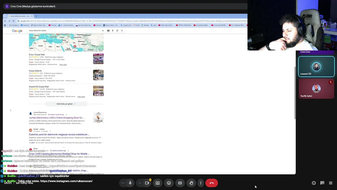Image resolution: width=337 pixels, height=190 pixels.
Task: Start voice search with microphone icon
Action: click(x=113, y=31)
